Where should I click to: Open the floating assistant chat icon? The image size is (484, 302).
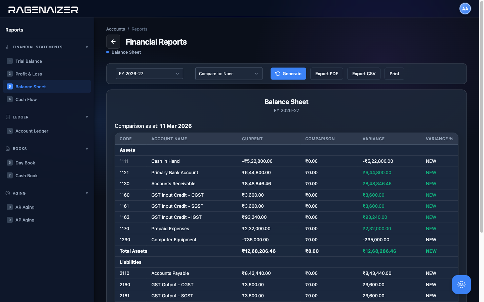461,285
